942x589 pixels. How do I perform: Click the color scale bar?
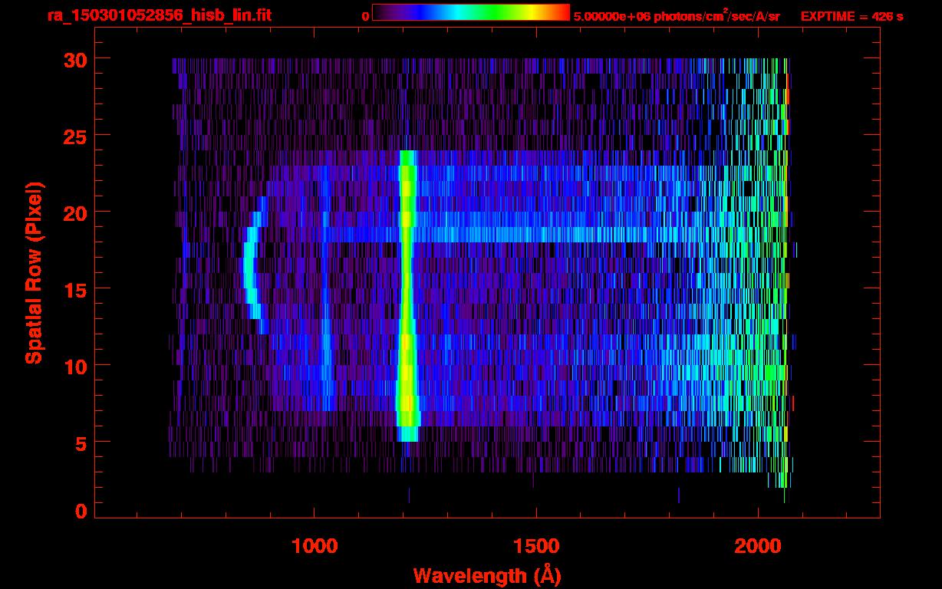[x=471, y=12]
